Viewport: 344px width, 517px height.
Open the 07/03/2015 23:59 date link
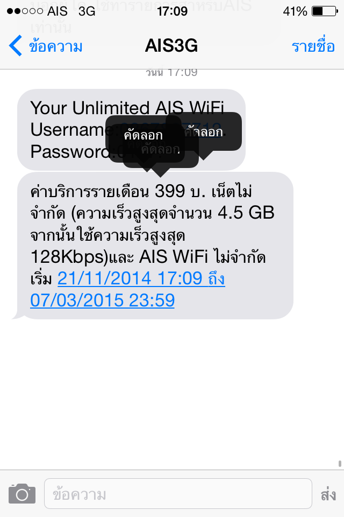coord(102,300)
